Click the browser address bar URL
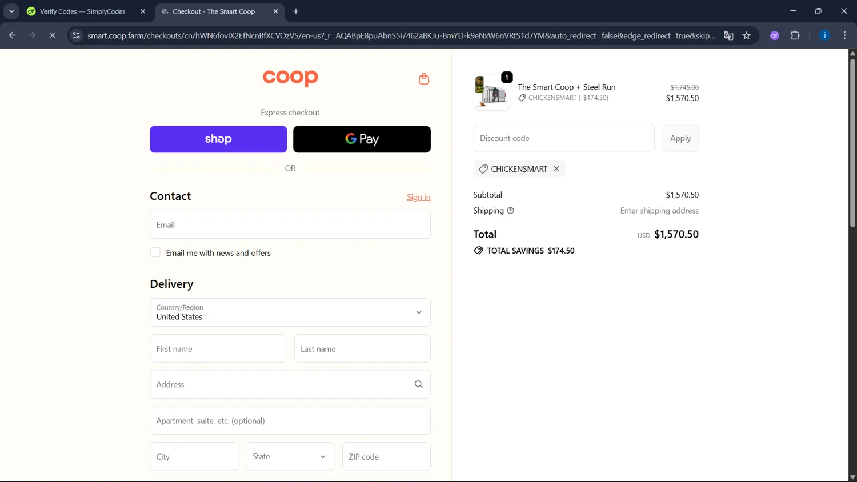The width and height of the screenshot is (857, 482). click(x=401, y=35)
